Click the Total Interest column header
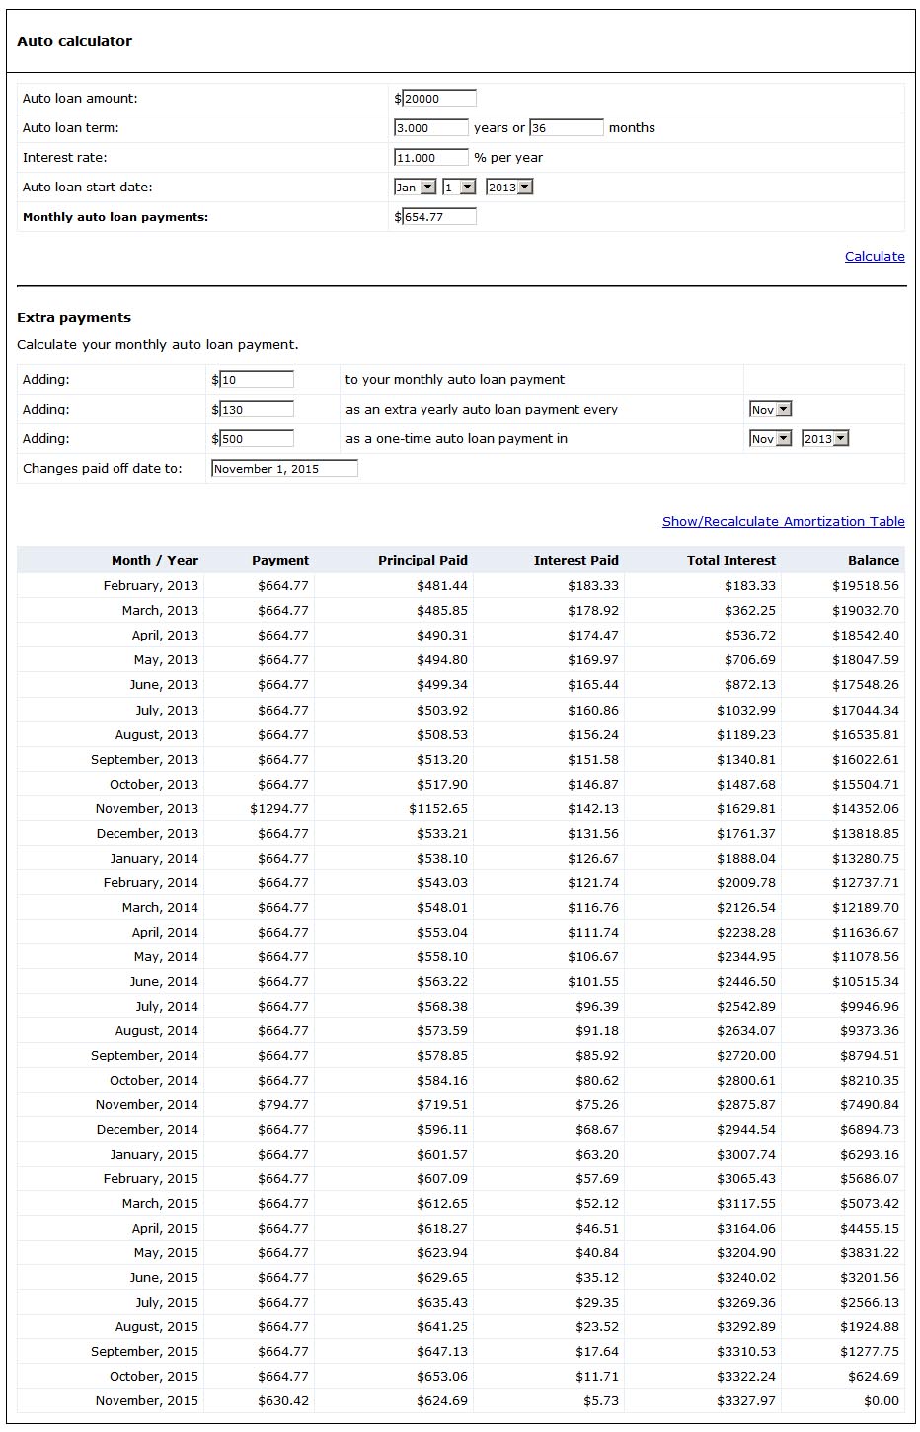The image size is (920, 1432). [731, 560]
